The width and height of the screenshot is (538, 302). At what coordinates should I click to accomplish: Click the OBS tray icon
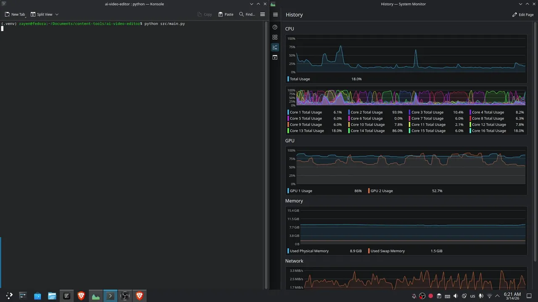(x=422, y=296)
